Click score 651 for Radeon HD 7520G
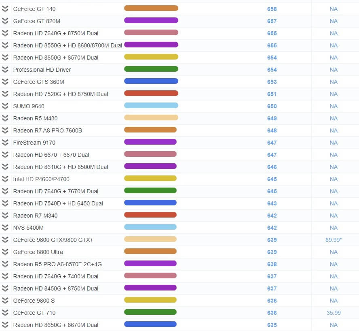The image size is (359, 331). (272, 94)
